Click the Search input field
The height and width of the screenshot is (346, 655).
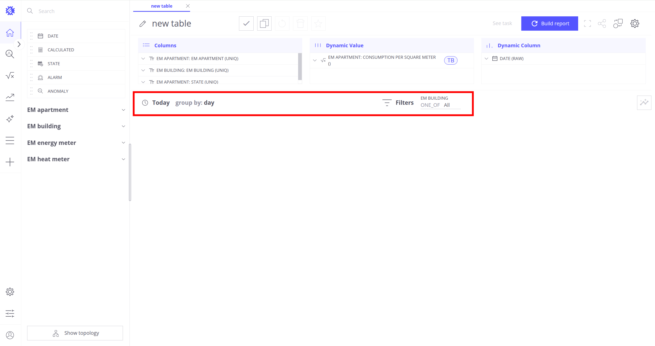[77, 11]
